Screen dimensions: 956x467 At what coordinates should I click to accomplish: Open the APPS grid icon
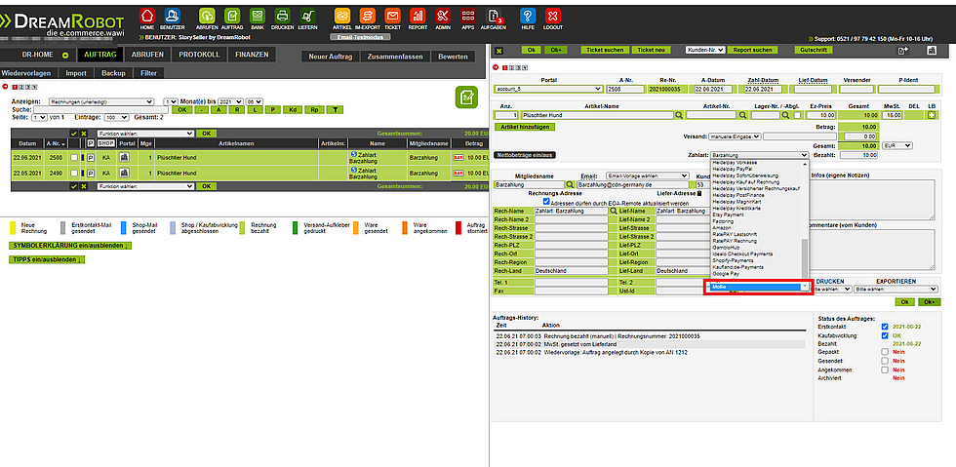pyautogui.click(x=467, y=16)
